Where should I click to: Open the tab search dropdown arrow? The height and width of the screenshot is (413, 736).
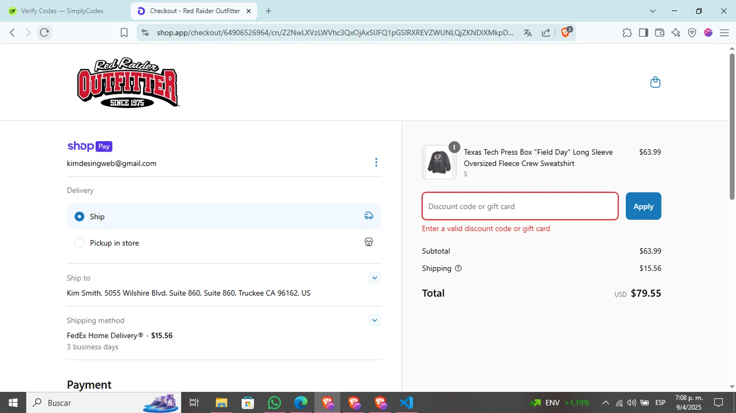tap(653, 11)
